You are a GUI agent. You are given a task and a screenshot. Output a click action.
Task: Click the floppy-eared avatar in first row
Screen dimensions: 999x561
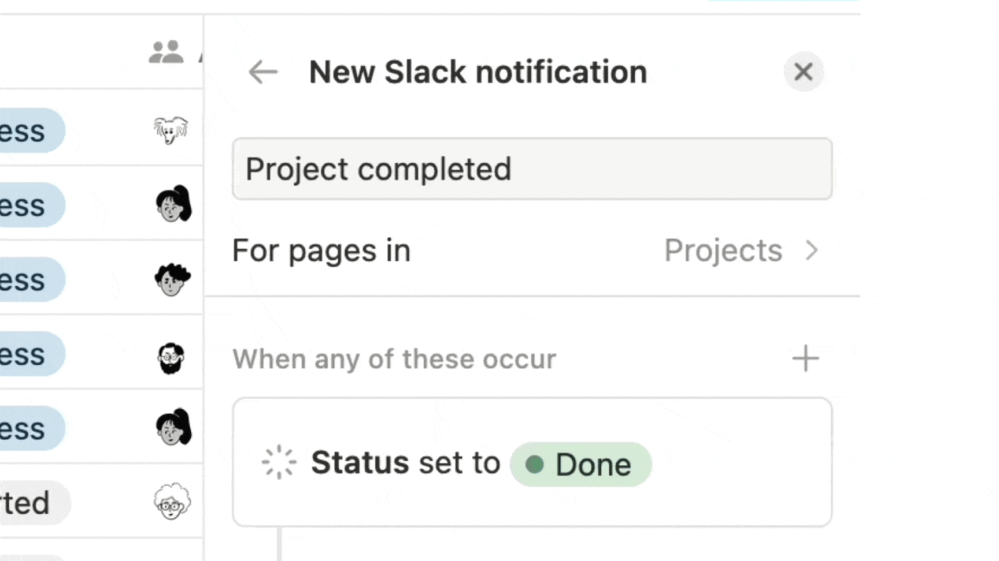point(171,130)
